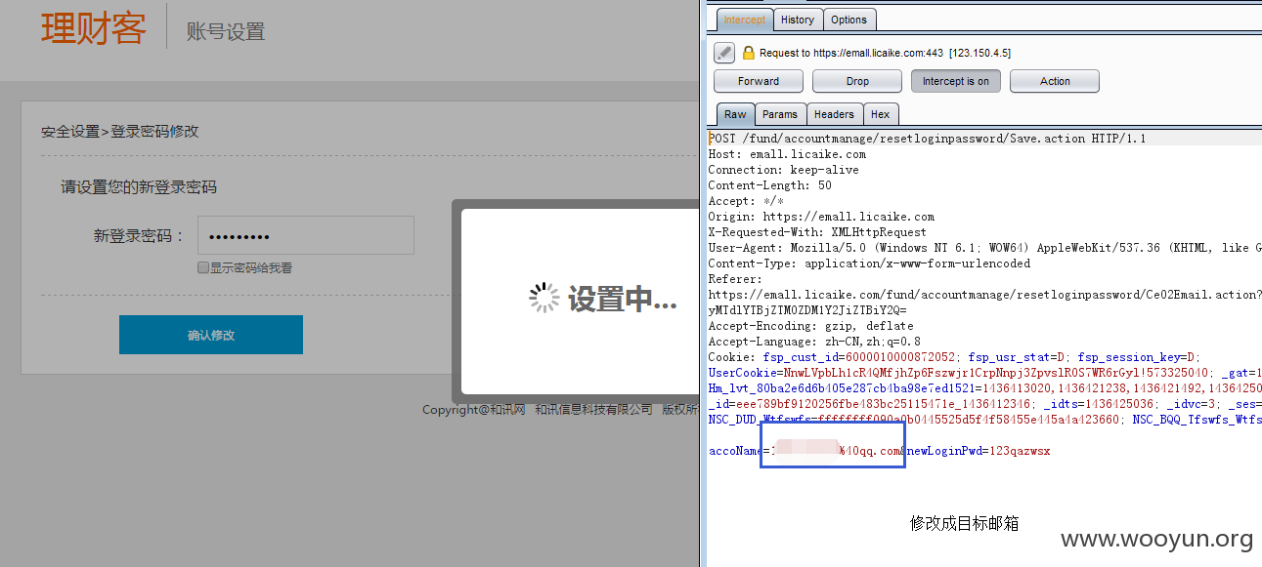Image resolution: width=1262 pixels, height=567 pixels.
Task: Click the 和讯信息科技有限公司 footer text
Action: tap(593, 409)
